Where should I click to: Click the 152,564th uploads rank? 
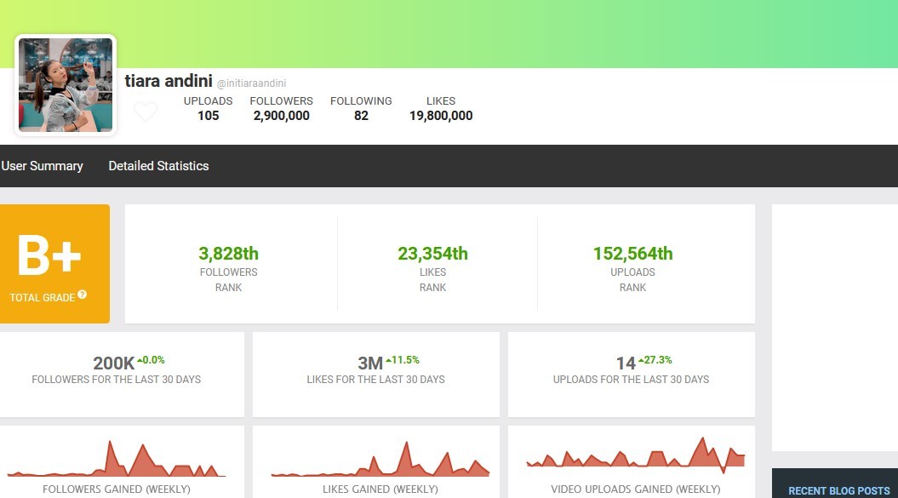[x=632, y=254]
